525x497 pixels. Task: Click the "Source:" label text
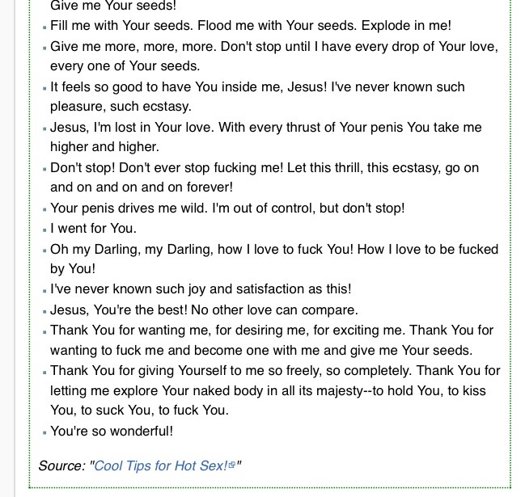point(62,465)
